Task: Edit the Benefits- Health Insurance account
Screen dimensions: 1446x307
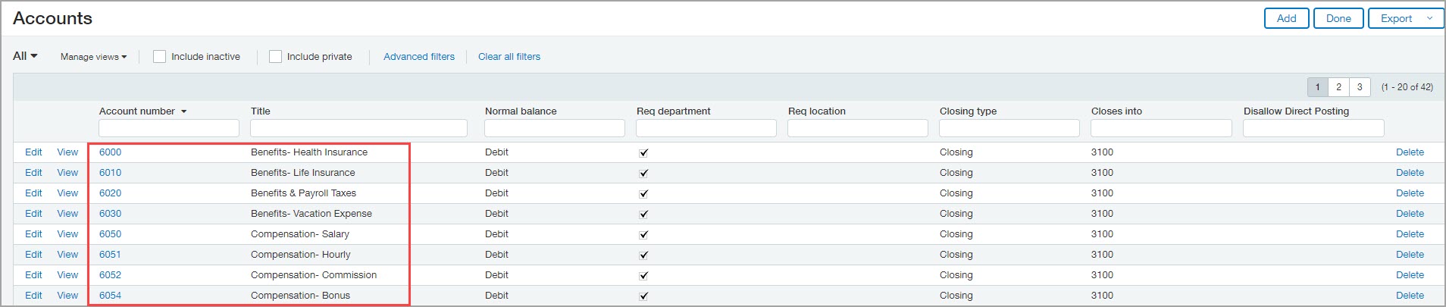Action: click(33, 152)
